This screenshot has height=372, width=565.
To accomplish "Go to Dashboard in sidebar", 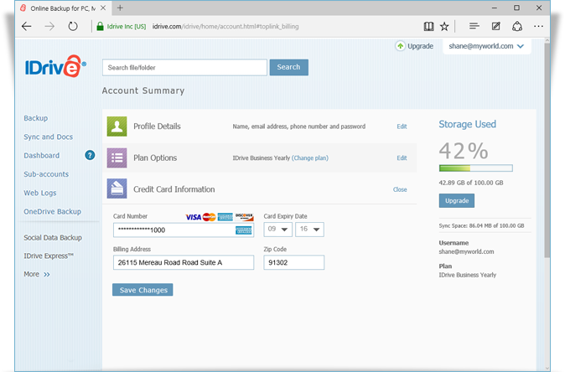I will [x=41, y=156].
